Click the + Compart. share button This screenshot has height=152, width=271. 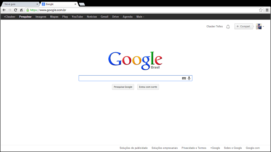244,27
